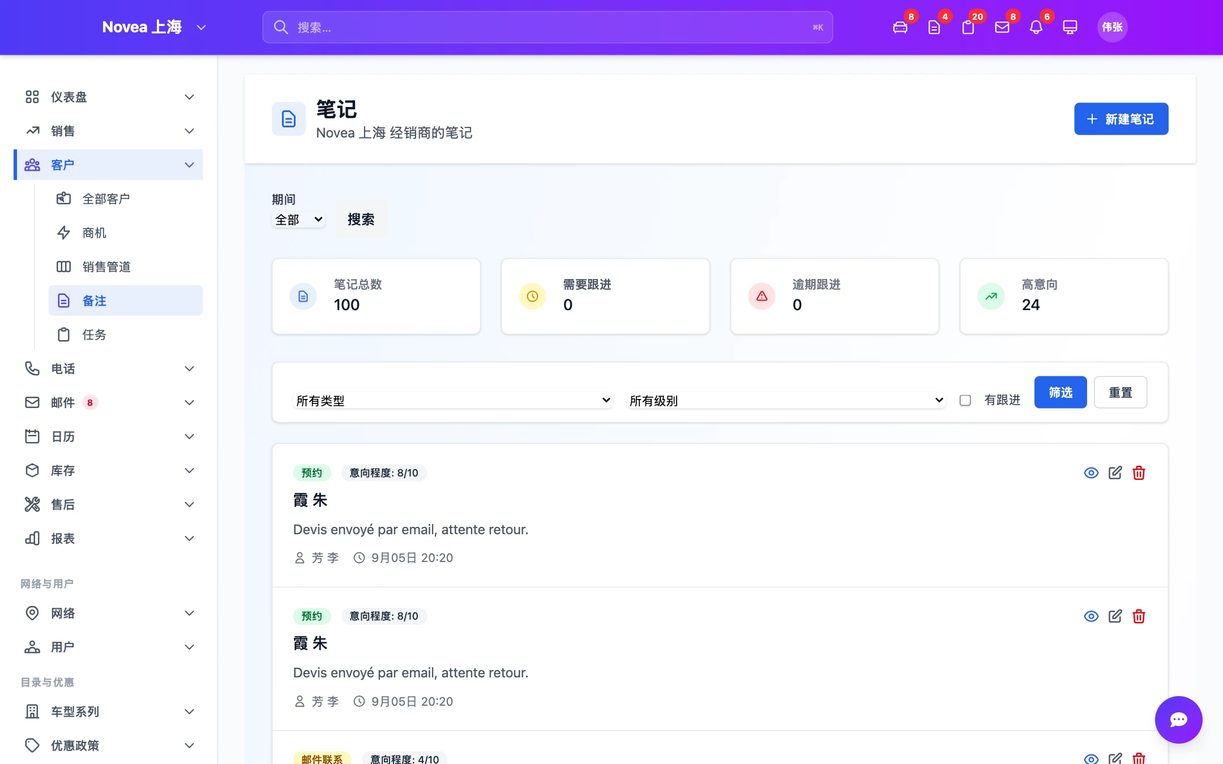Screen dimensions: 1223x764
Task: Click the 库存 box icon in the sidebar
Action: click(32, 470)
